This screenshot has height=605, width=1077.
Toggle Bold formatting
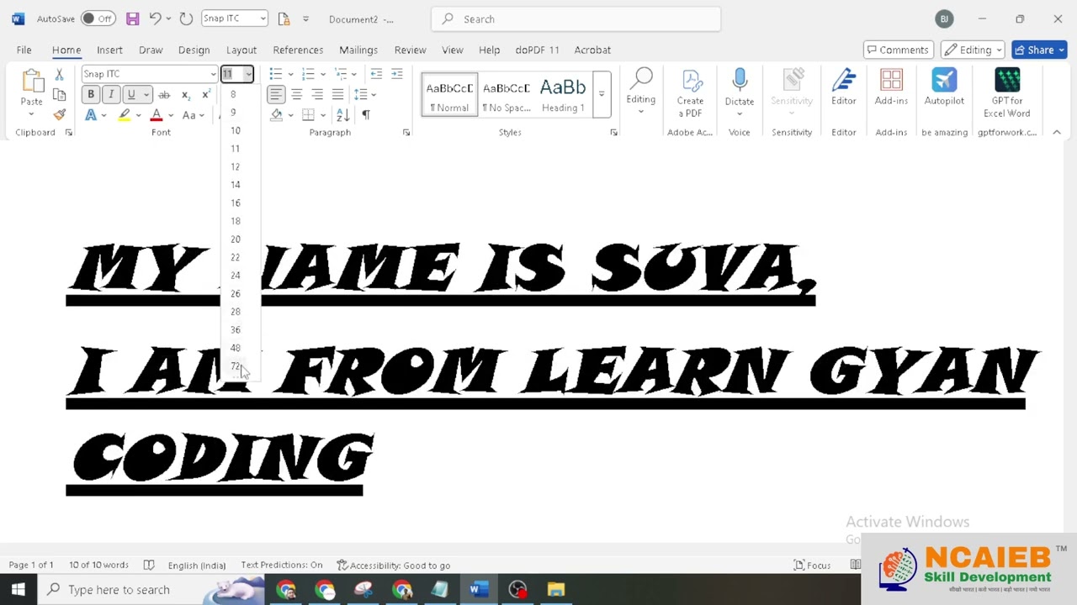click(91, 94)
